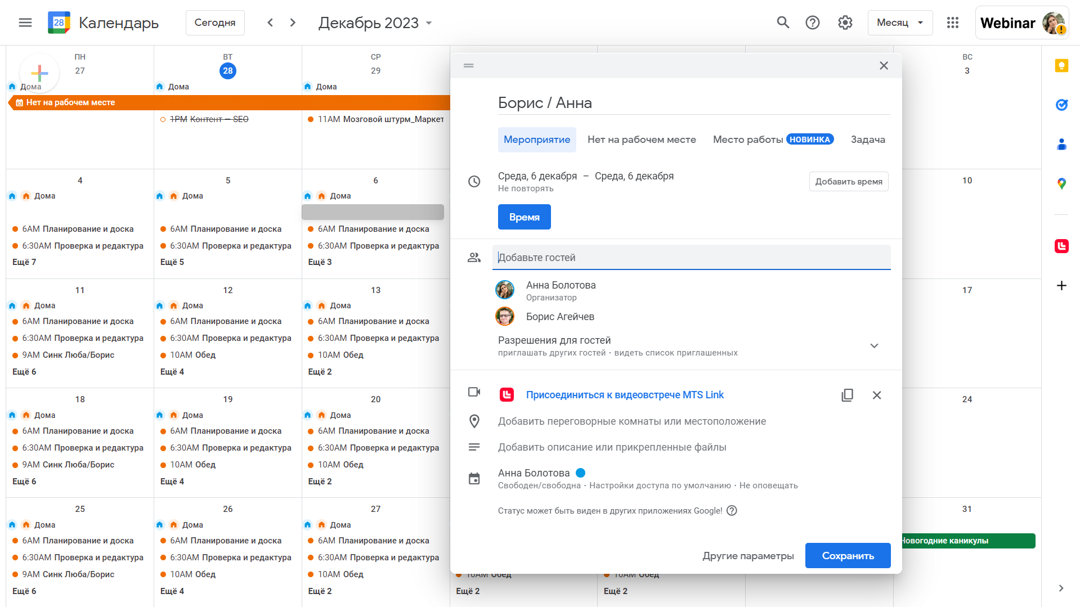Click the create event plus button
The width and height of the screenshot is (1080, 607).
(x=39, y=73)
